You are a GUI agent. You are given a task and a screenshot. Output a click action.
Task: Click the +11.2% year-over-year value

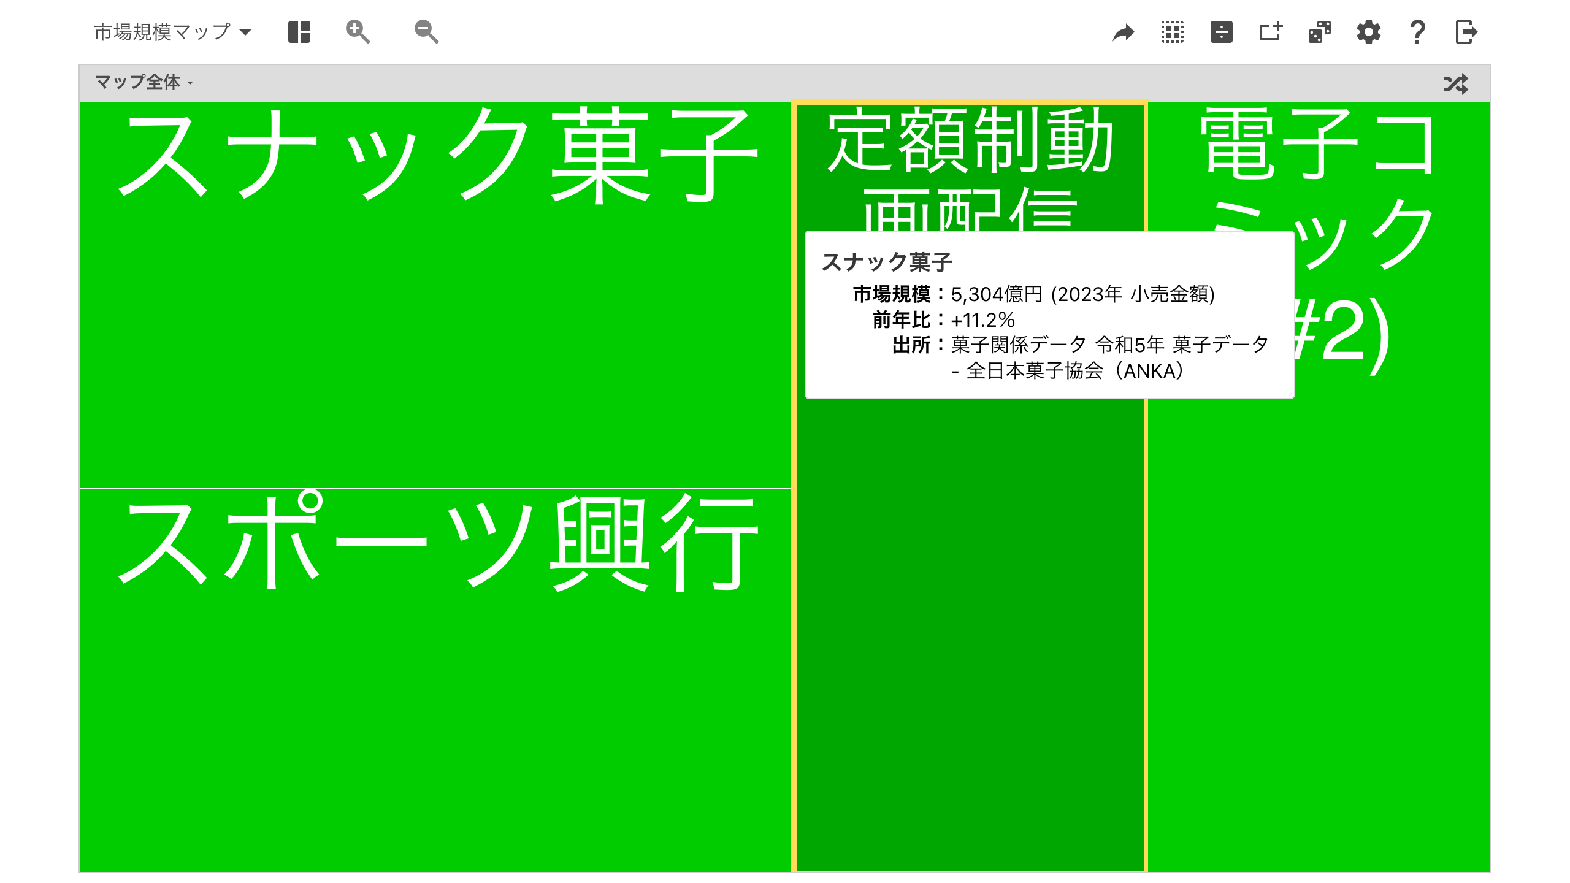[982, 320]
